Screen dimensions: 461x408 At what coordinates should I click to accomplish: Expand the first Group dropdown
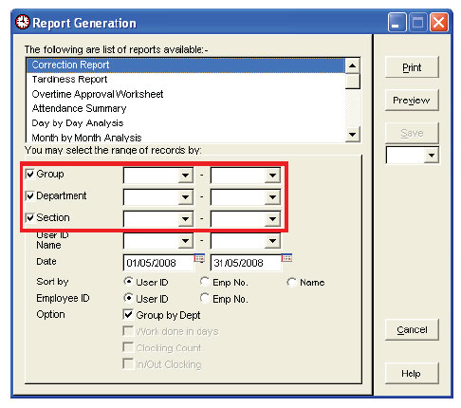(x=185, y=176)
